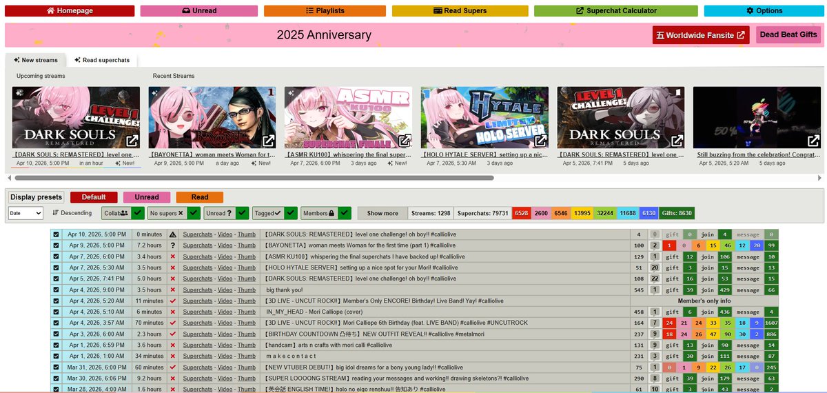Toggle the Members filter checkbox

point(345,213)
